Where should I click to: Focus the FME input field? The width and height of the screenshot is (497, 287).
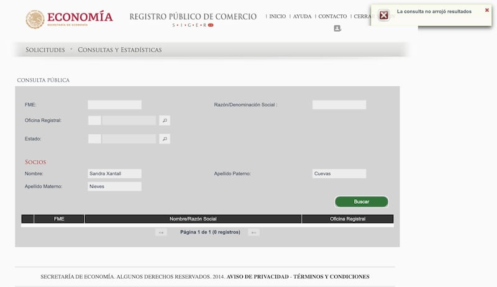pos(114,105)
